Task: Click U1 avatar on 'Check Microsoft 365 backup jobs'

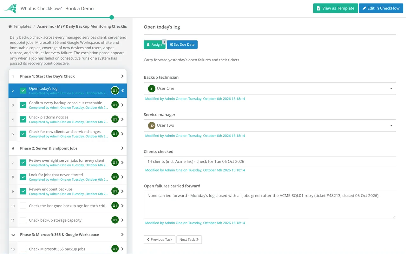Action: [x=115, y=249]
